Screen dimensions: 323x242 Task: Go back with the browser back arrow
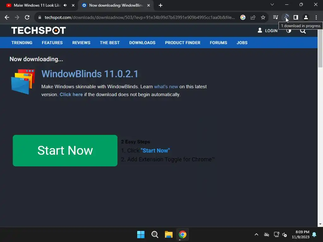tap(7, 18)
